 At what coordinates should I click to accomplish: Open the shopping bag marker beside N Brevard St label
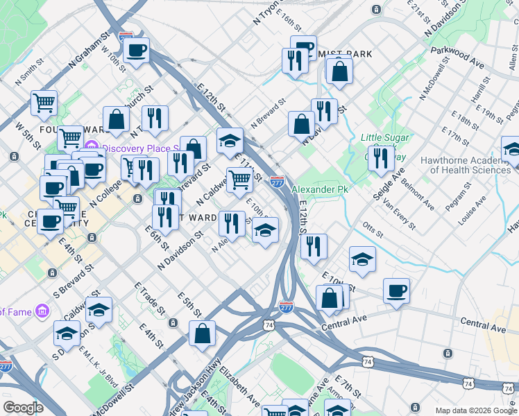(302, 125)
